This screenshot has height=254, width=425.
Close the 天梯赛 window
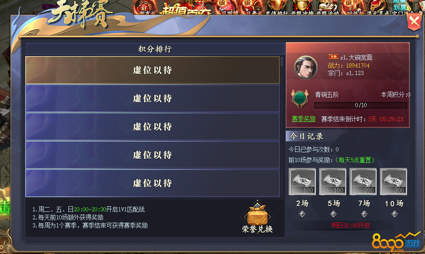tap(414, 21)
